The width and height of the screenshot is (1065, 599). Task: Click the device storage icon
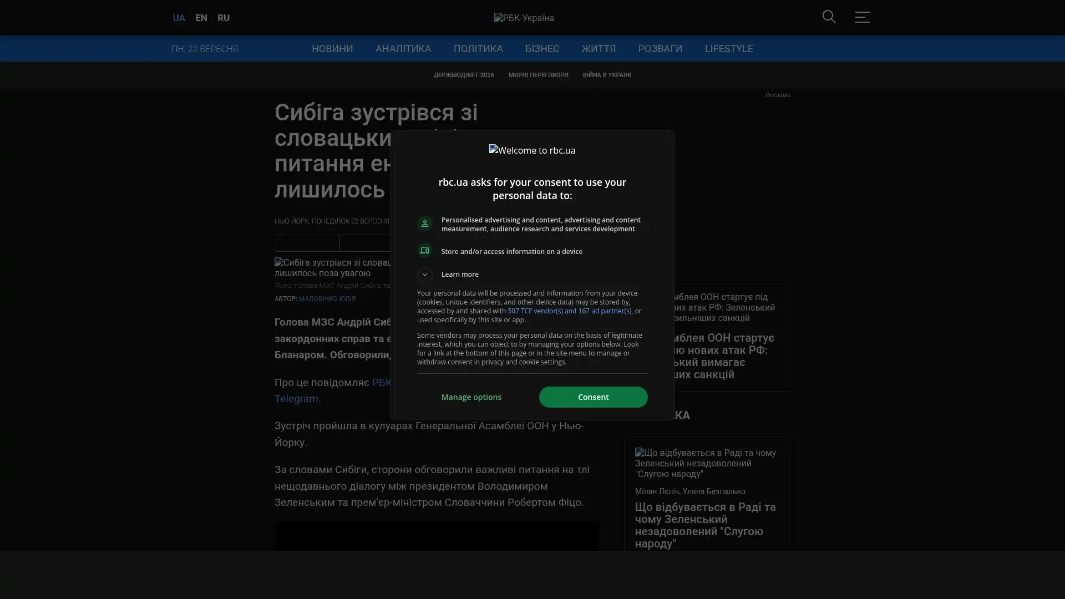point(425,251)
